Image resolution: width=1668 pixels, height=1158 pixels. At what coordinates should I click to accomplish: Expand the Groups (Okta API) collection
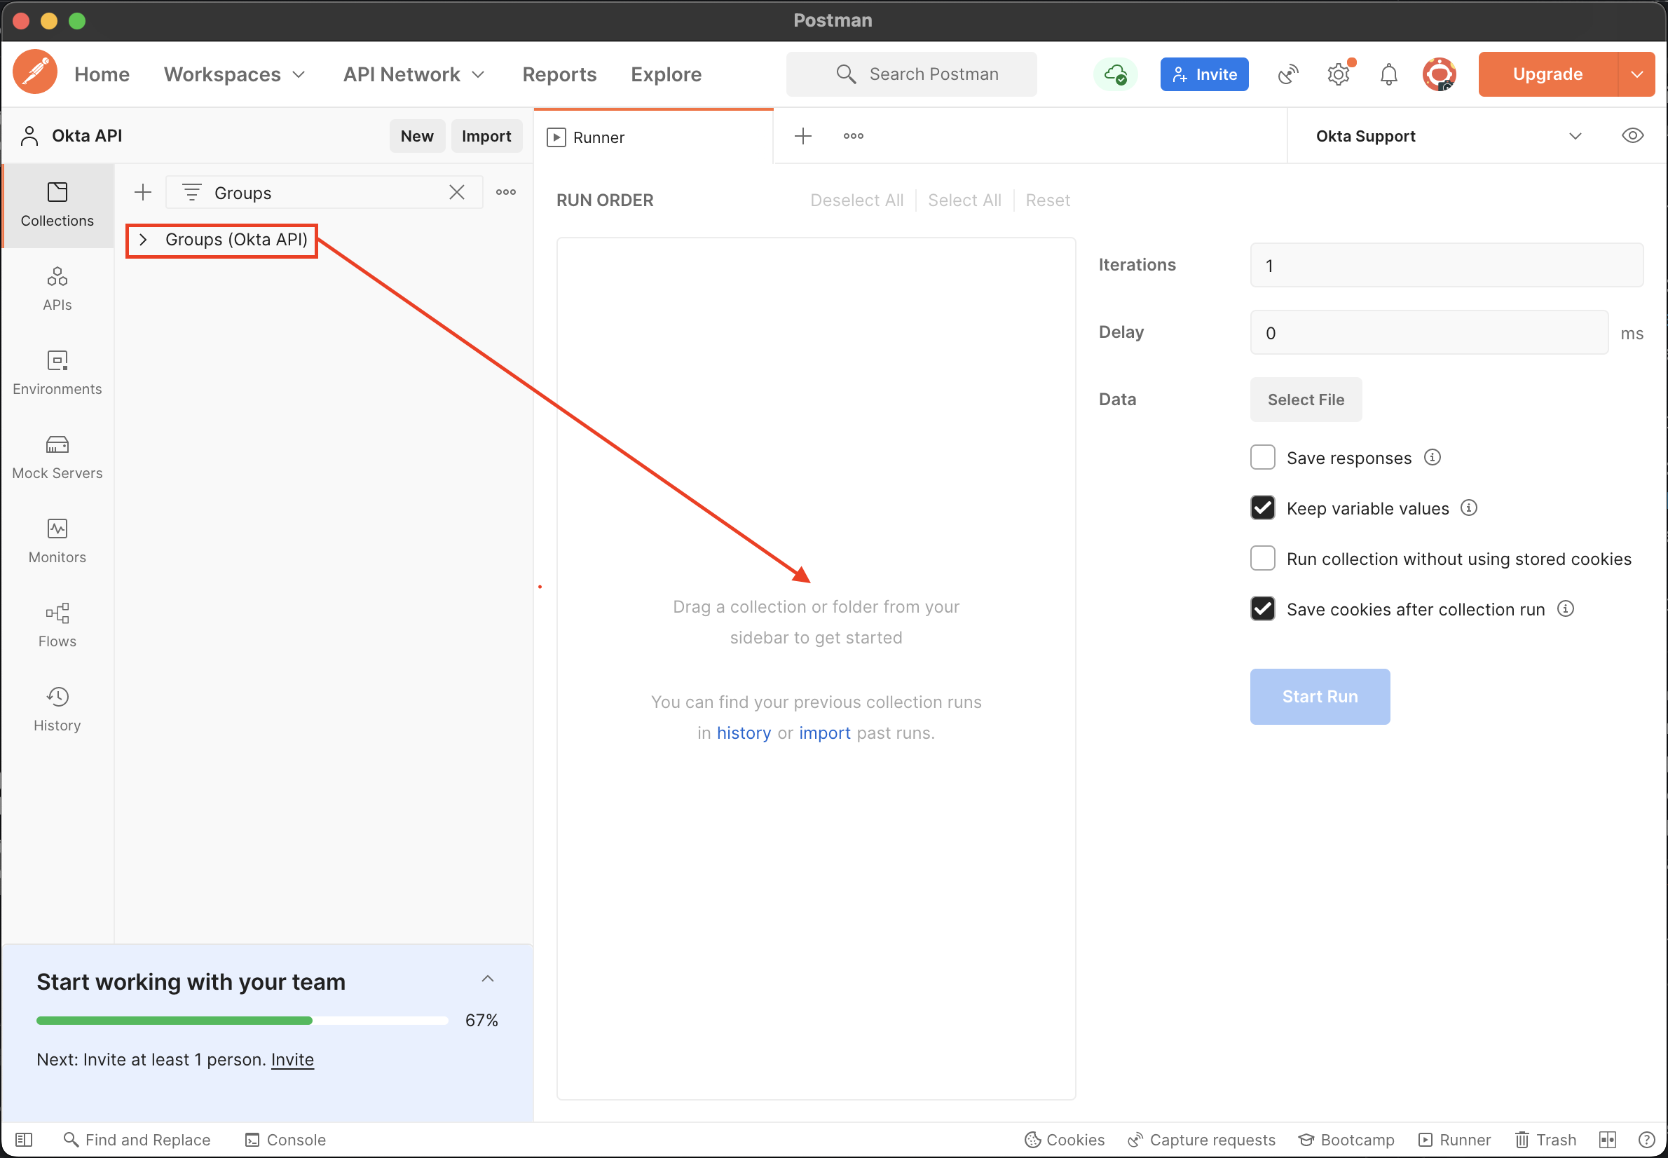pyautogui.click(x=143, y=240)
